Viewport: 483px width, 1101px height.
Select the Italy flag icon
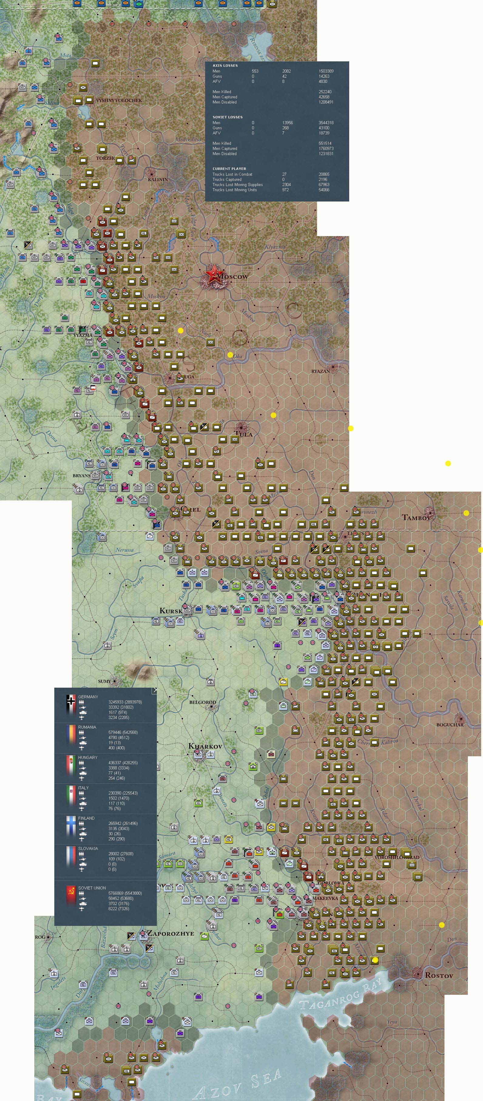(70, 796)
